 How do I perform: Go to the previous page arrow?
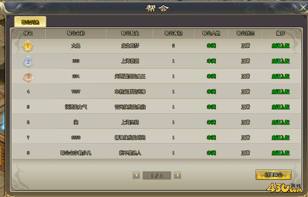(x=136, y=175)
